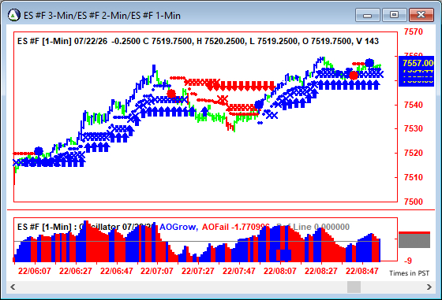Click the 22/06:47 time axis label

point(117,271)
